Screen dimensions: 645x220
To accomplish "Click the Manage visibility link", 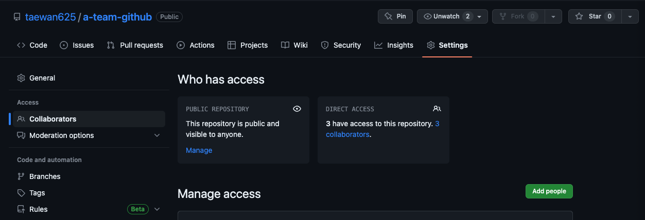I will coord(199,150).
